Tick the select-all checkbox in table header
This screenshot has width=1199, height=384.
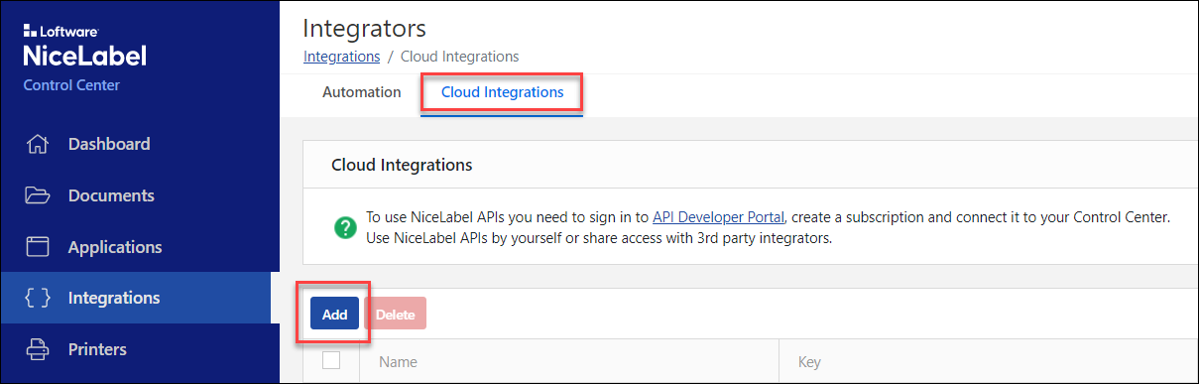tap(331, 361)
